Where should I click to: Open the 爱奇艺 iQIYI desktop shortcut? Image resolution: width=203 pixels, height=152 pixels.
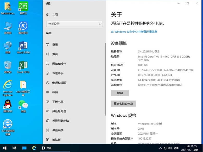tap(23, 8)
